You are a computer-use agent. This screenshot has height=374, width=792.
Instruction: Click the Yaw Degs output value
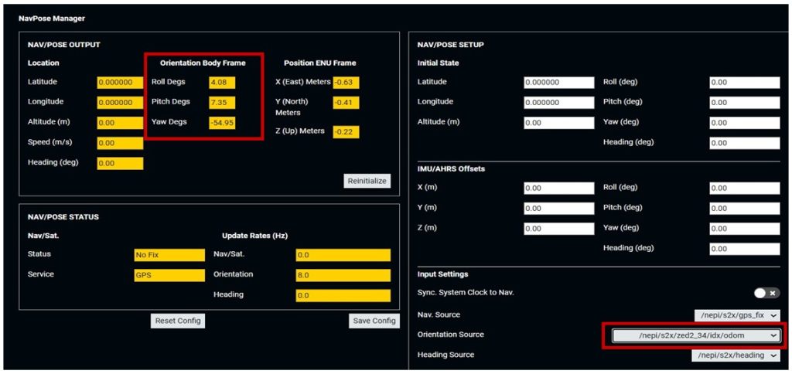pyautogui.click(x=222, y=122)
